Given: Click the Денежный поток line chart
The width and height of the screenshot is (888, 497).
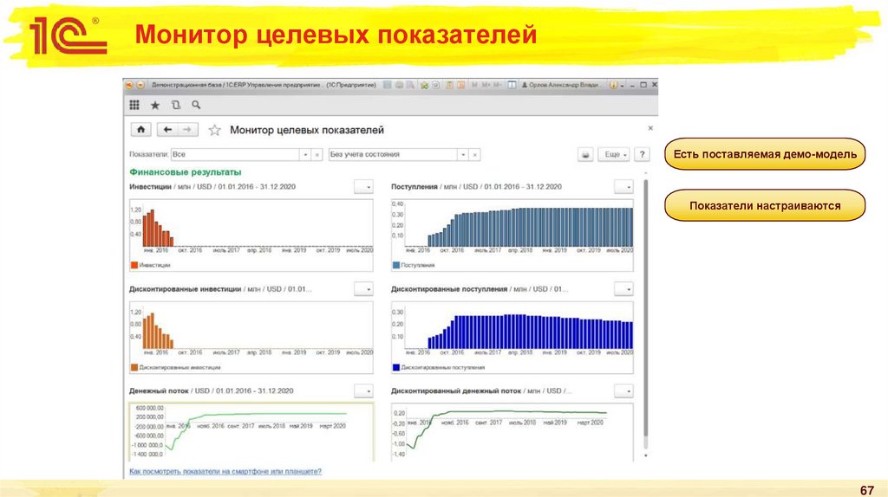Looking at the screenshot, I should tap(251, 431).
